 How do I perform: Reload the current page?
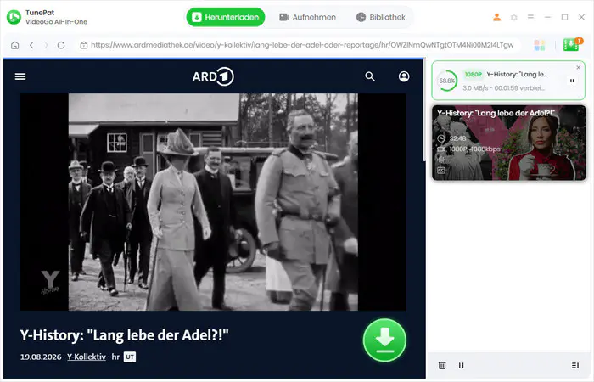pyautogui.click(x=61, y=46)
